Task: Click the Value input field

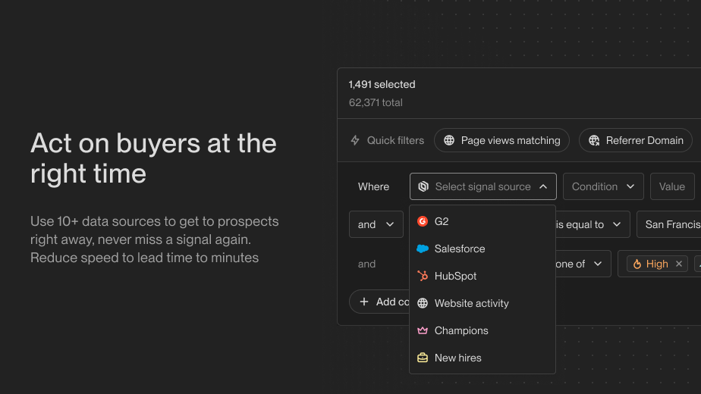Action: coord(672,186)
